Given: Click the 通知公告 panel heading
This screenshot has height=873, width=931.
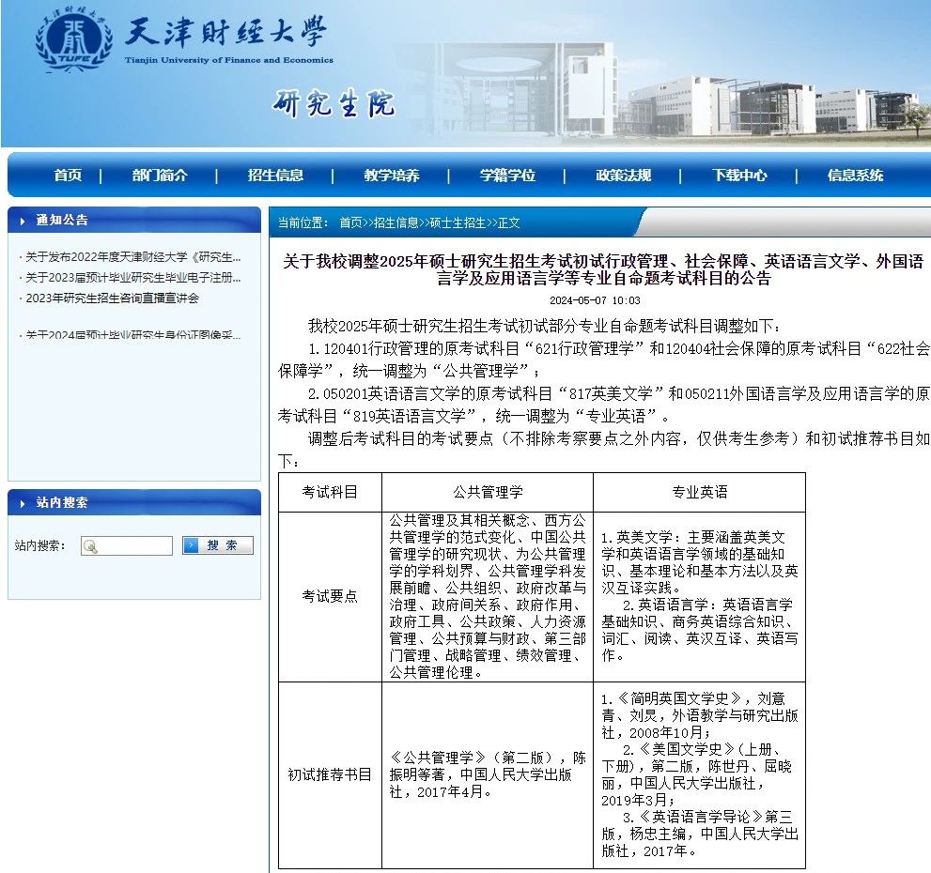Looking at the screenshot, I should pyautogui.click(x=62, y=221).
